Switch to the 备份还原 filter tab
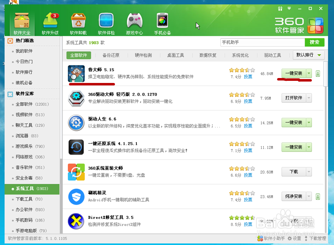The width and height of the screenshot is (334, 245). (x=111, y=56)
